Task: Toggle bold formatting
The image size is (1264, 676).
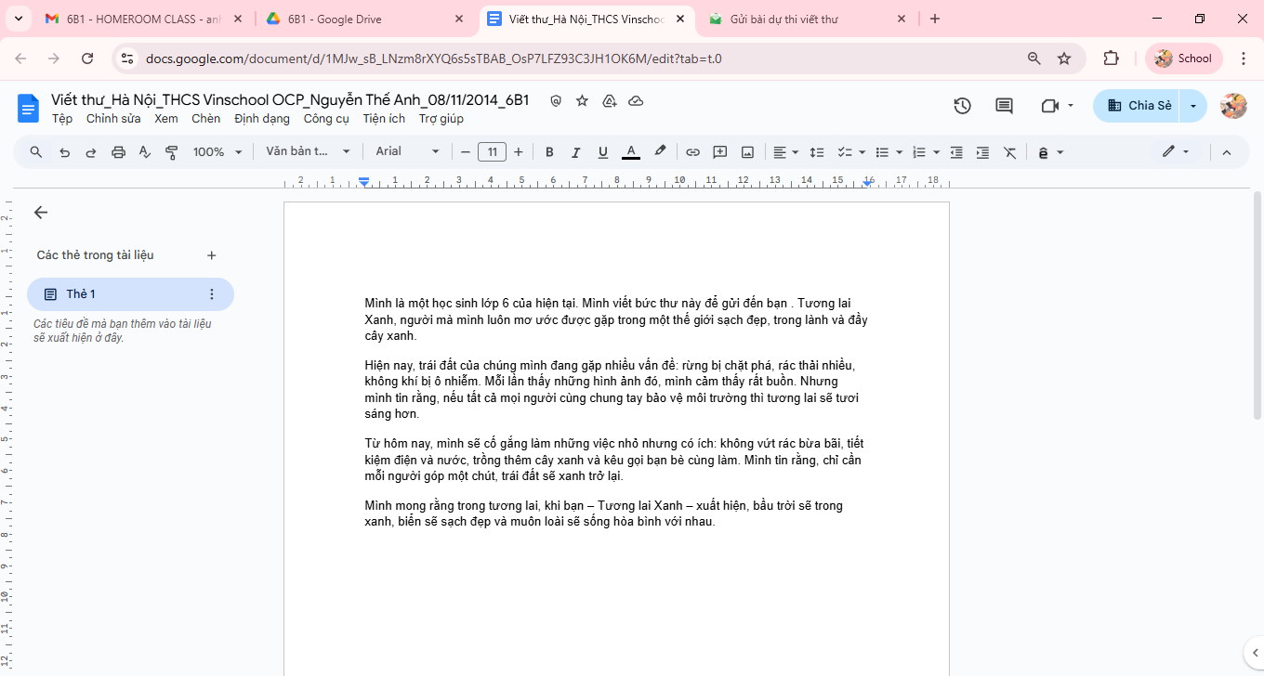Action: tap(549, 152)
